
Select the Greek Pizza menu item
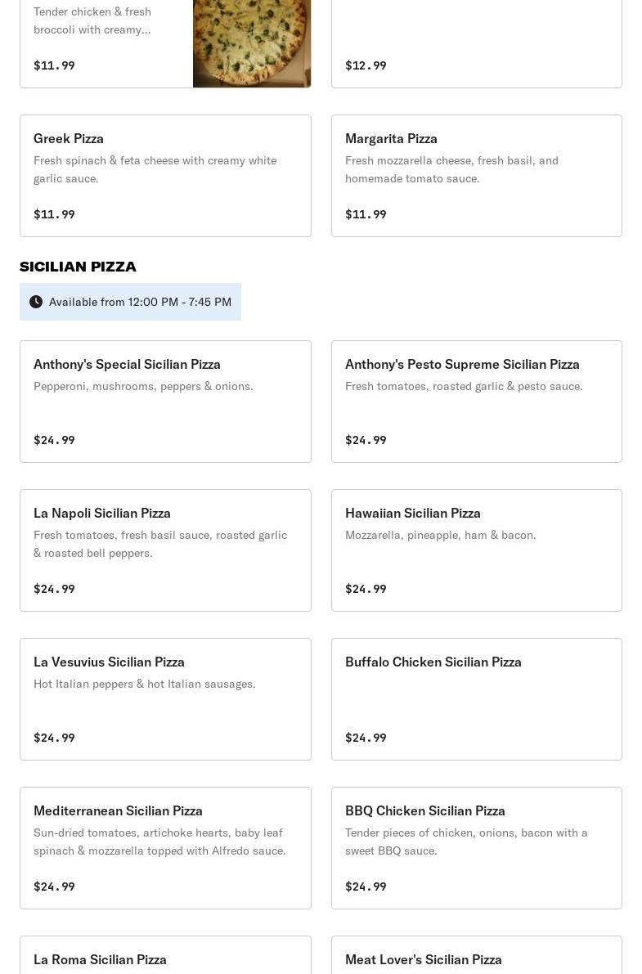click(165, 176)
